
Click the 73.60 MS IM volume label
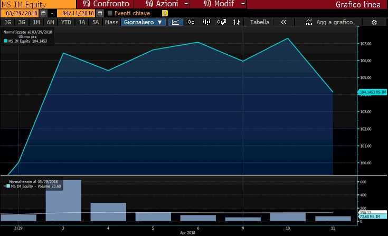point(373,217)
